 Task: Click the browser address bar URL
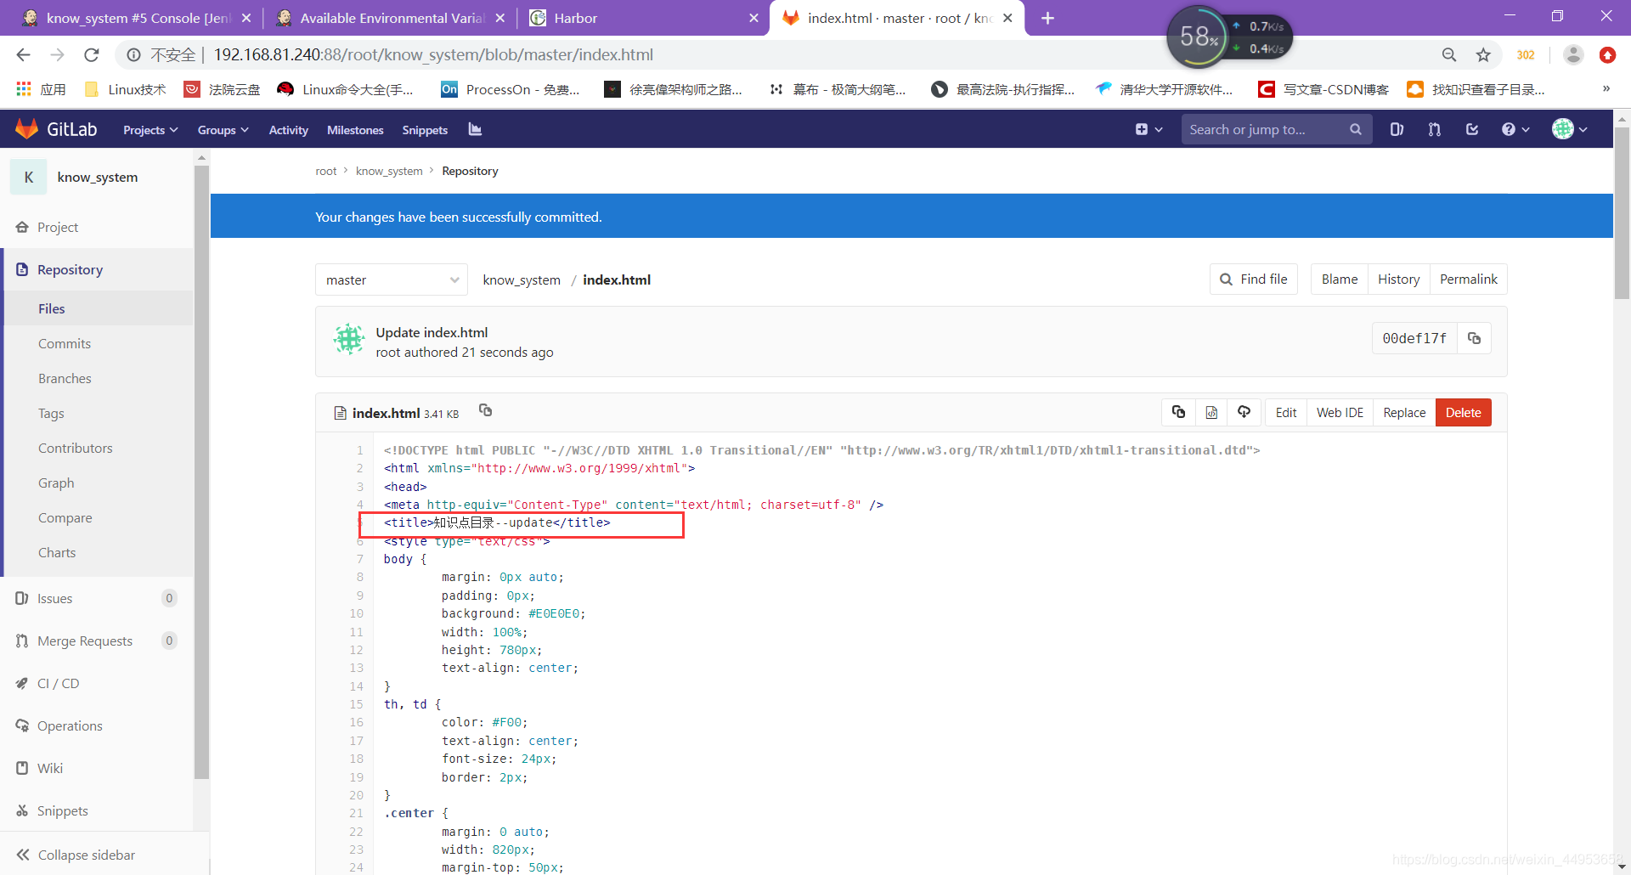coord(433,54)
